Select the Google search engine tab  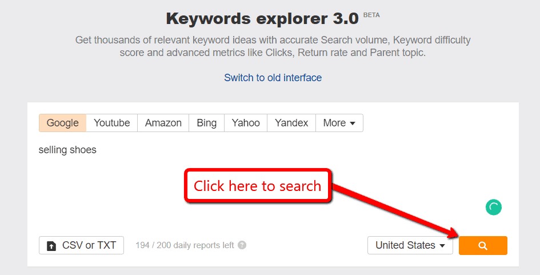click(63, 123)
